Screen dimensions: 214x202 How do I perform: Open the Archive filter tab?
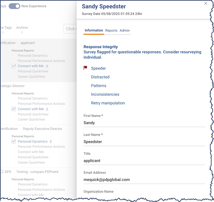point(22,28)
